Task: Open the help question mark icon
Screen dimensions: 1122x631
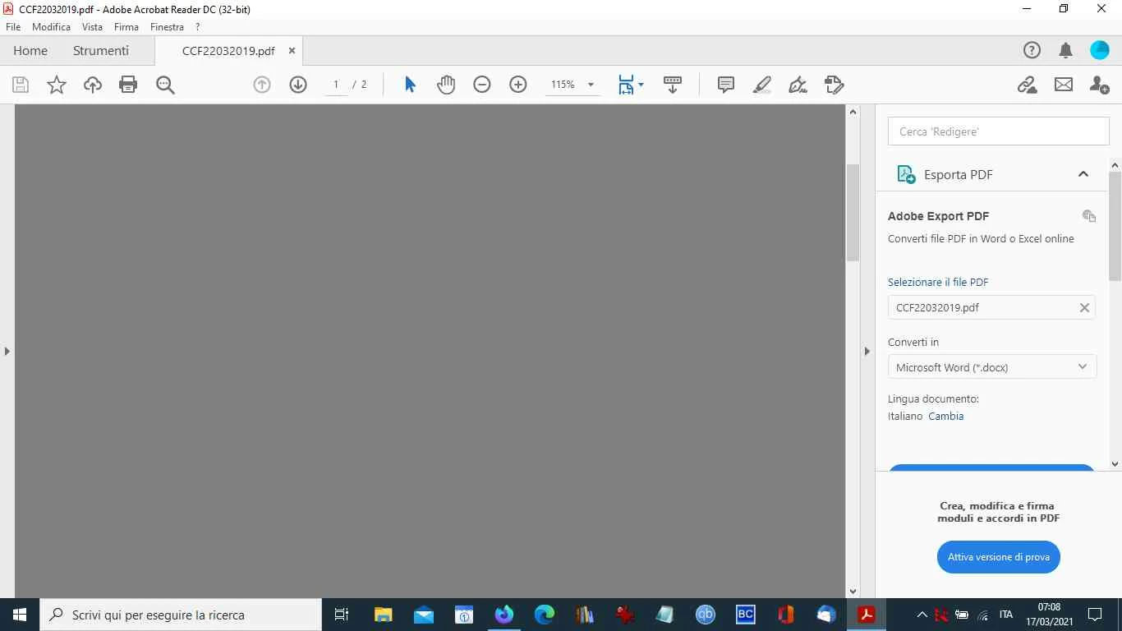Action: click(1032, 50)
